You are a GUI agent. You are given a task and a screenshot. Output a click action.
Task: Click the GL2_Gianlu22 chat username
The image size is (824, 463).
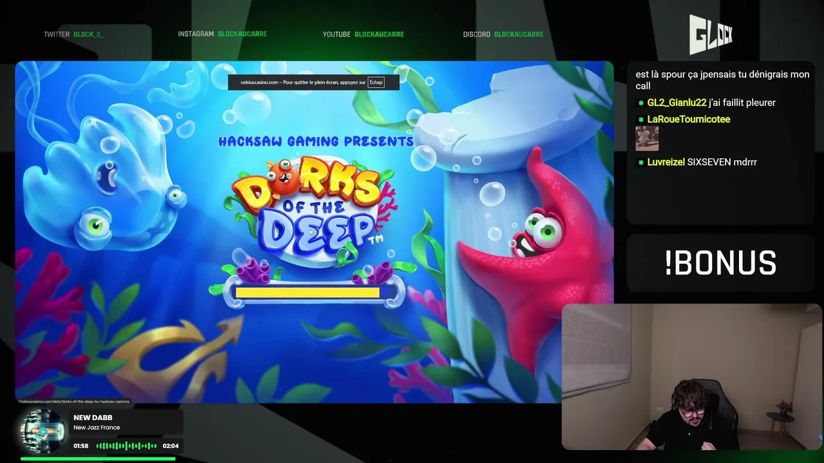pos(677,103)
